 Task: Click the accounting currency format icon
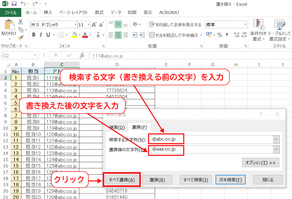coord(209,35)
